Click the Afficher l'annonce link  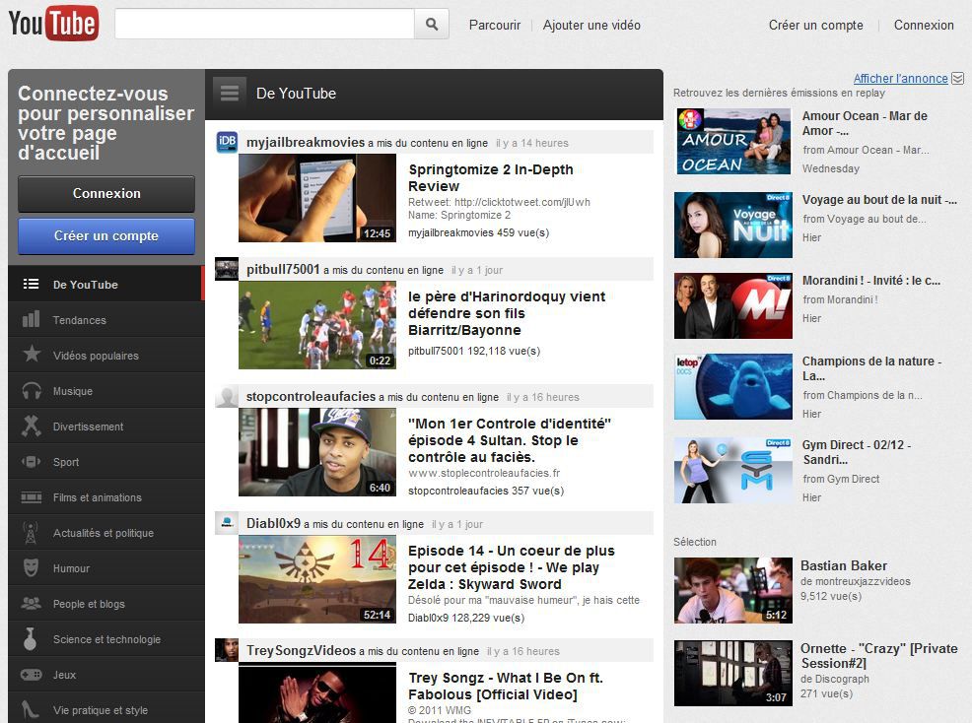900,78
